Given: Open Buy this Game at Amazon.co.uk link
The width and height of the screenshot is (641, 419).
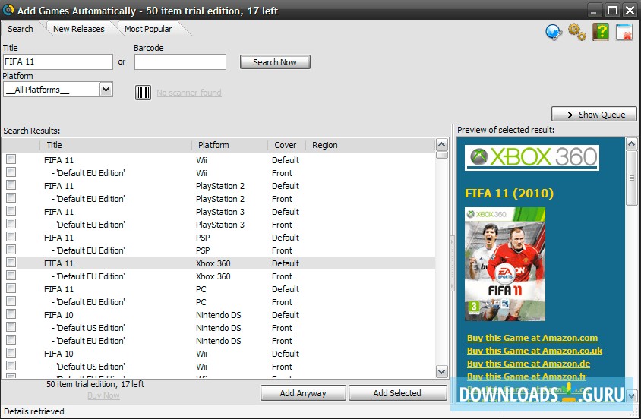Looking at the screenshot, I should pos(535,351).
